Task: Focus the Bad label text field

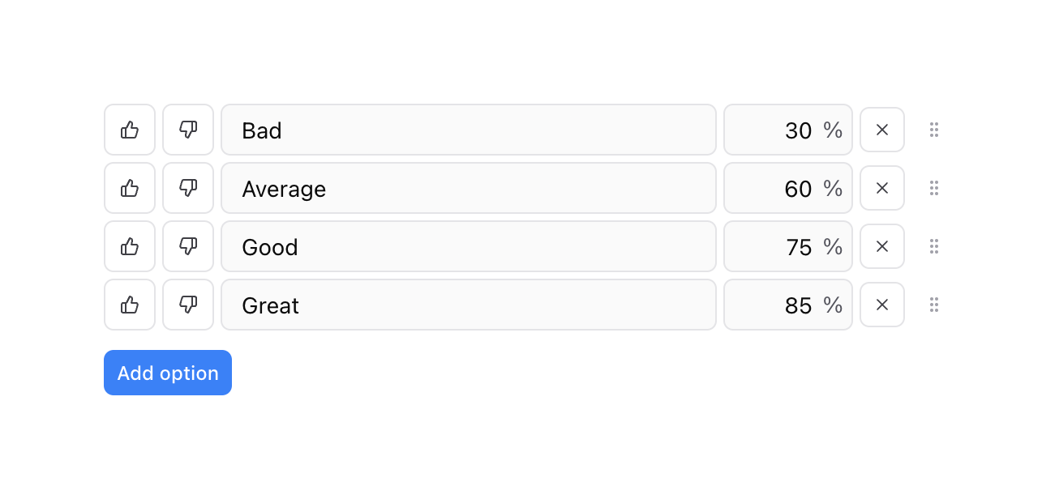Action: click(x=469, y=130)
